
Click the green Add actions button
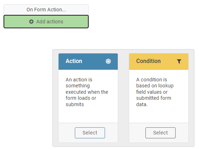coord(46,22)
